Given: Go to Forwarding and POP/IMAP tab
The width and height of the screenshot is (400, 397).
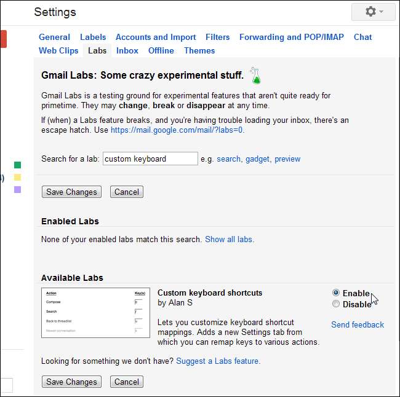Looking at the screenshot, I should (x=292, y=37).
